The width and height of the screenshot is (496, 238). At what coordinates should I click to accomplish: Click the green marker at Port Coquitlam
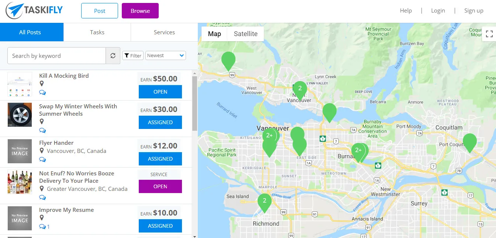[469, 143]
